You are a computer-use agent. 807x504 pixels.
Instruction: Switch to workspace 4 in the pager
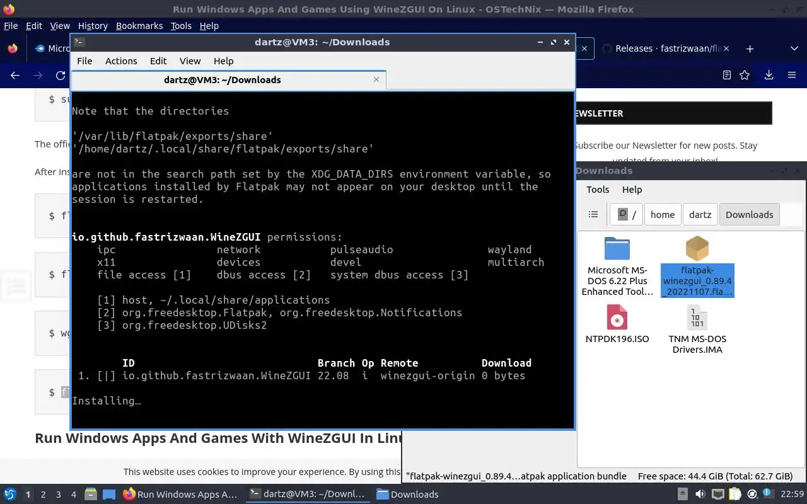[x=73, y=495]
